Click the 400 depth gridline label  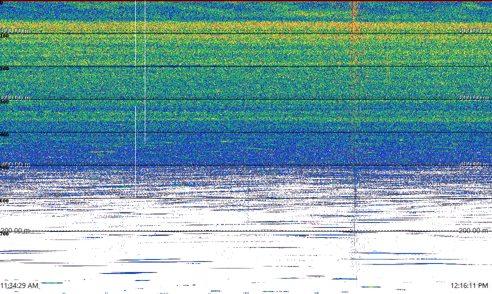point(5,135)
